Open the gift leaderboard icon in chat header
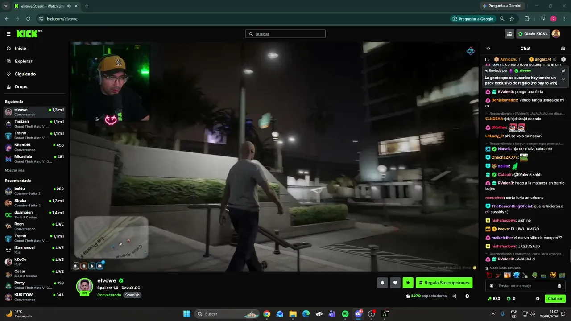This screenshot has width=571, height=321. pyautogui.click(x=563, y=48)
